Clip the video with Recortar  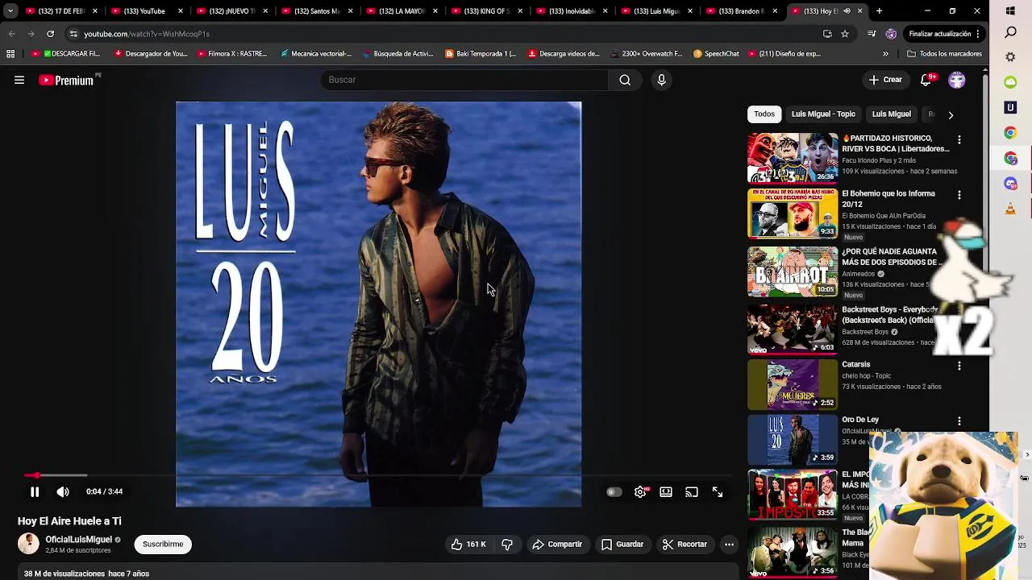coord(685,545)
